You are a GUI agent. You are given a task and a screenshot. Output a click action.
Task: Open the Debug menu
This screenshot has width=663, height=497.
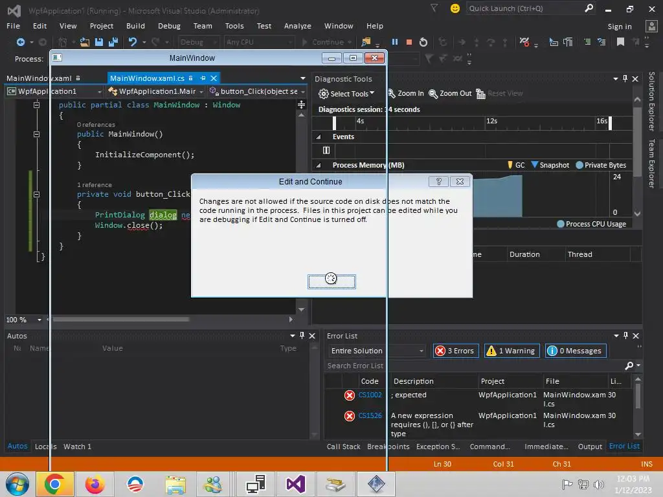(169, 26)
